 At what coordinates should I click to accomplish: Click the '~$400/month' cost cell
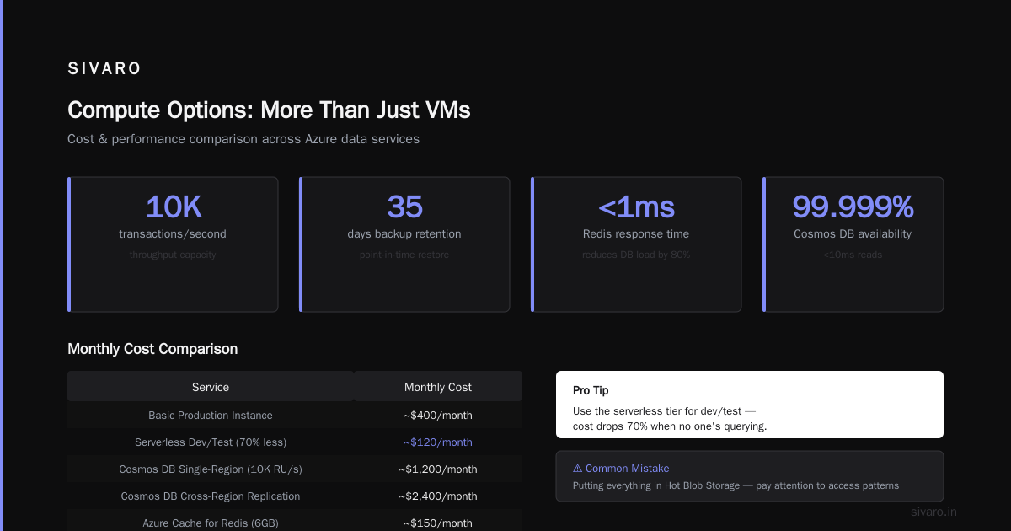[x=438, y=416]
